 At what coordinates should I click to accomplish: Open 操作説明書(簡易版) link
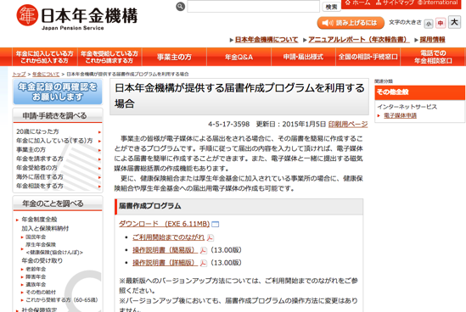point(165,250)
